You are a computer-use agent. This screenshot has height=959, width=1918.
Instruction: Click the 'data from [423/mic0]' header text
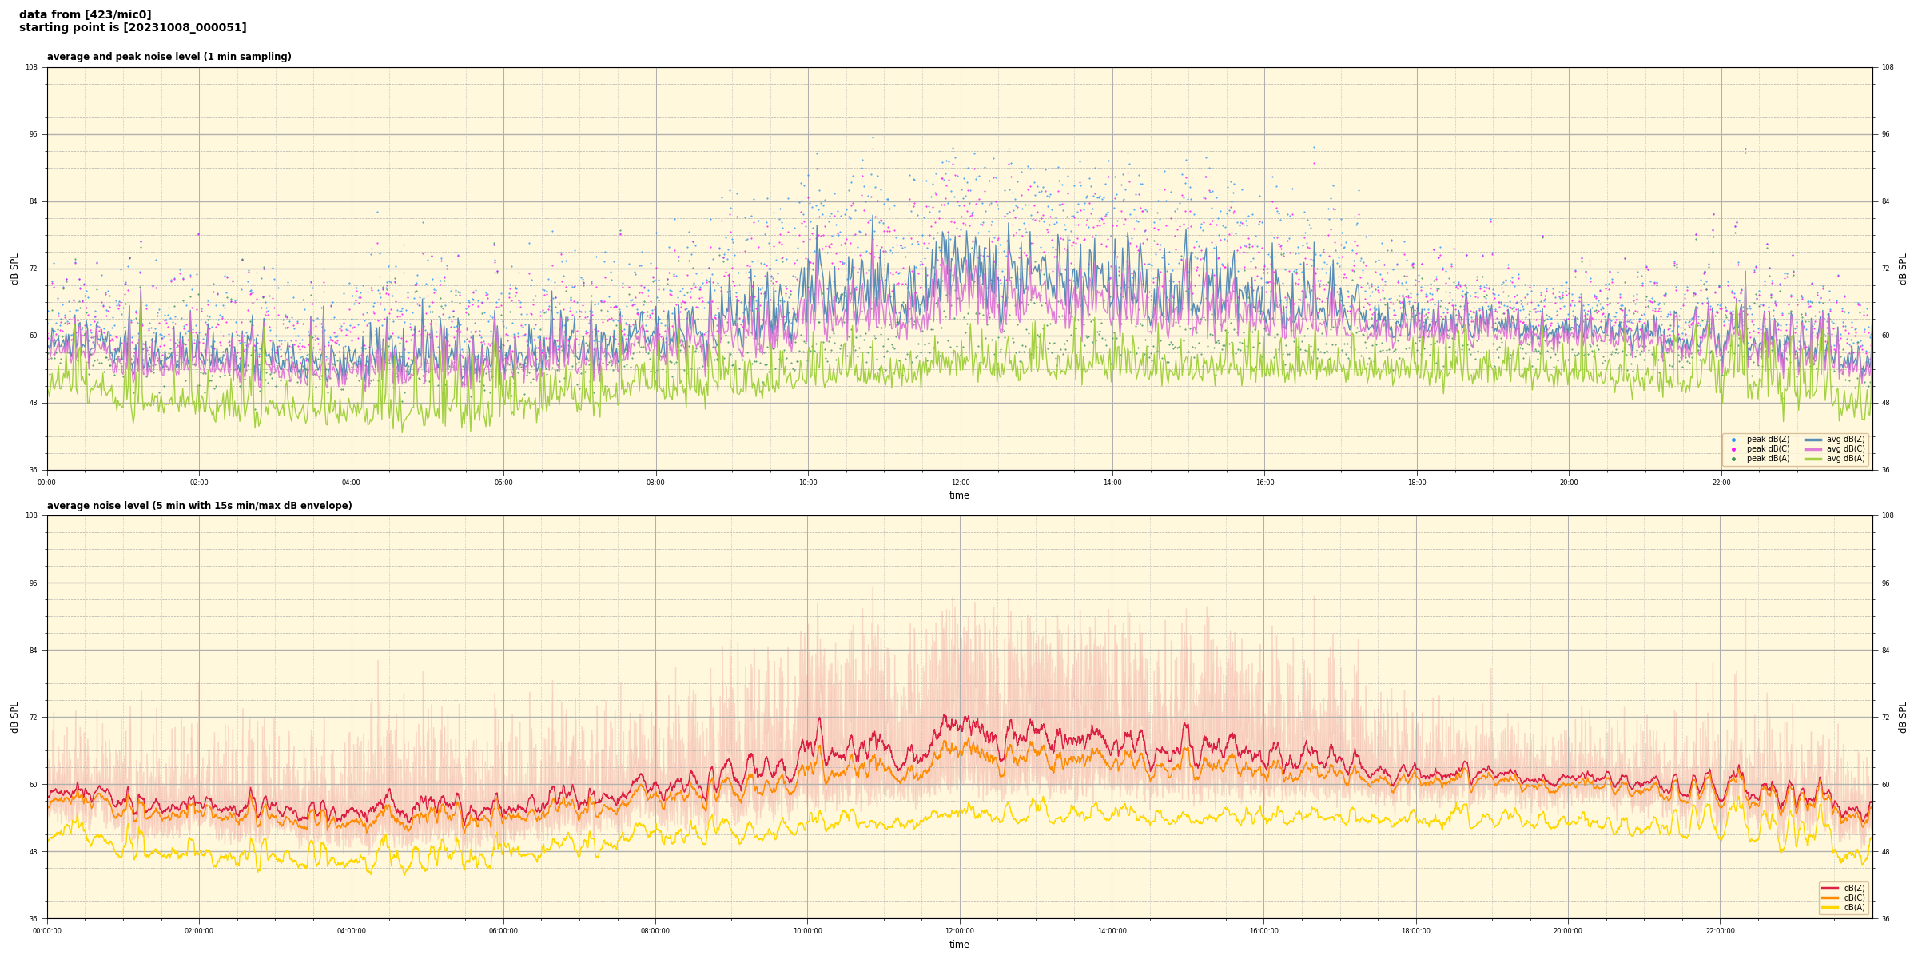click(x=85, y=14)
